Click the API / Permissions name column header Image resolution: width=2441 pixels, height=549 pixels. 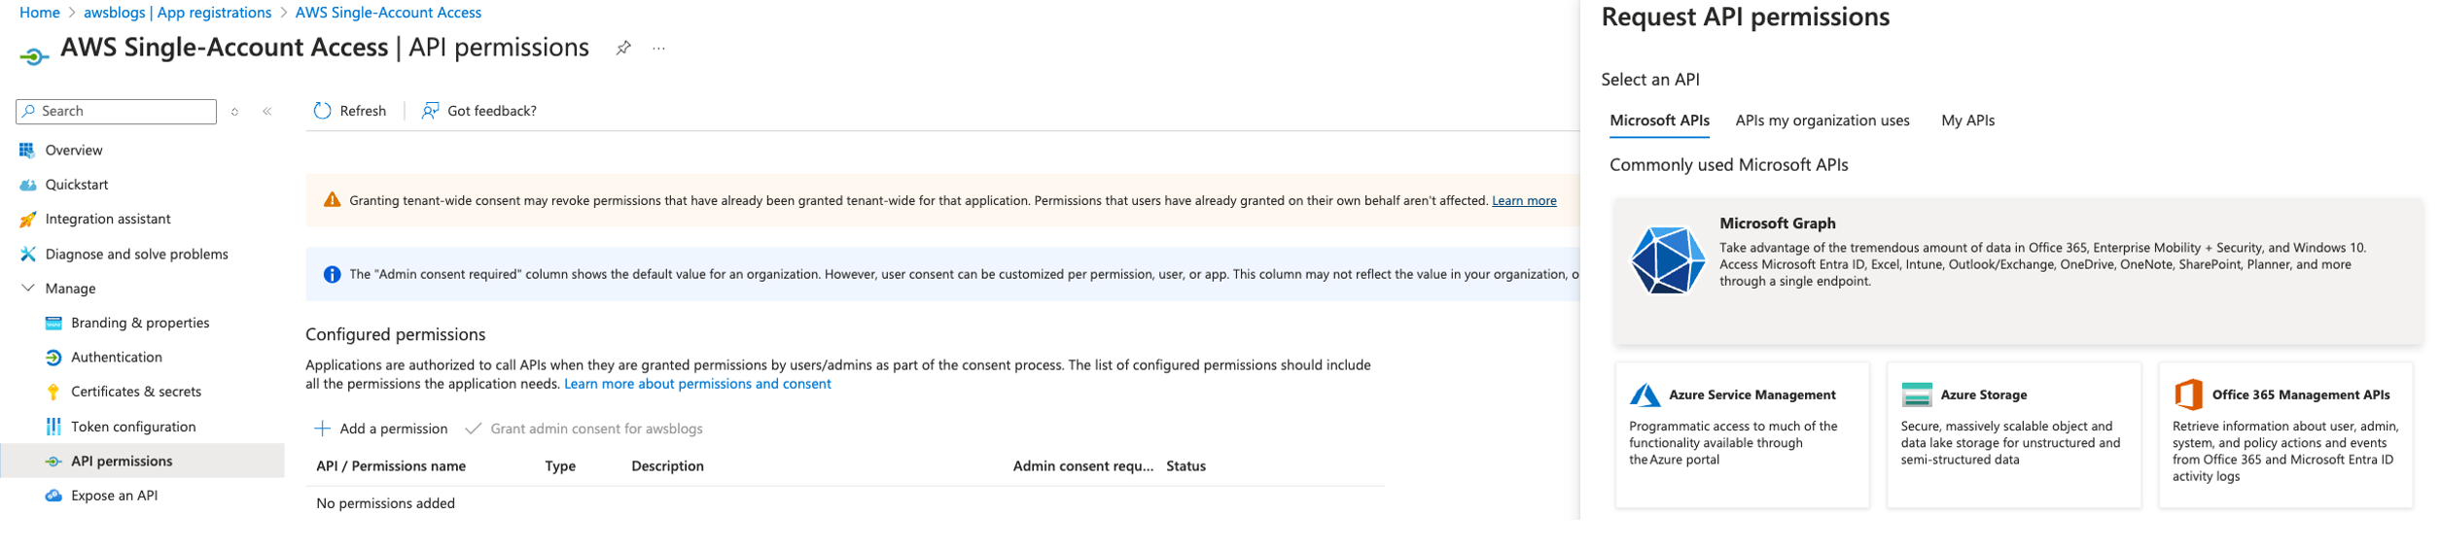click(391, 466)
